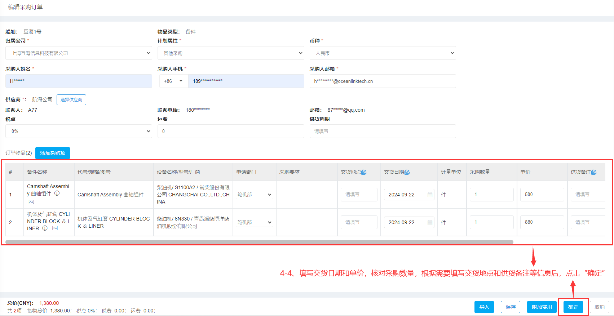Viewport: 614px width, 316px height.
Task: Click row 2 交货地点 input field
Action: point(359,222)
